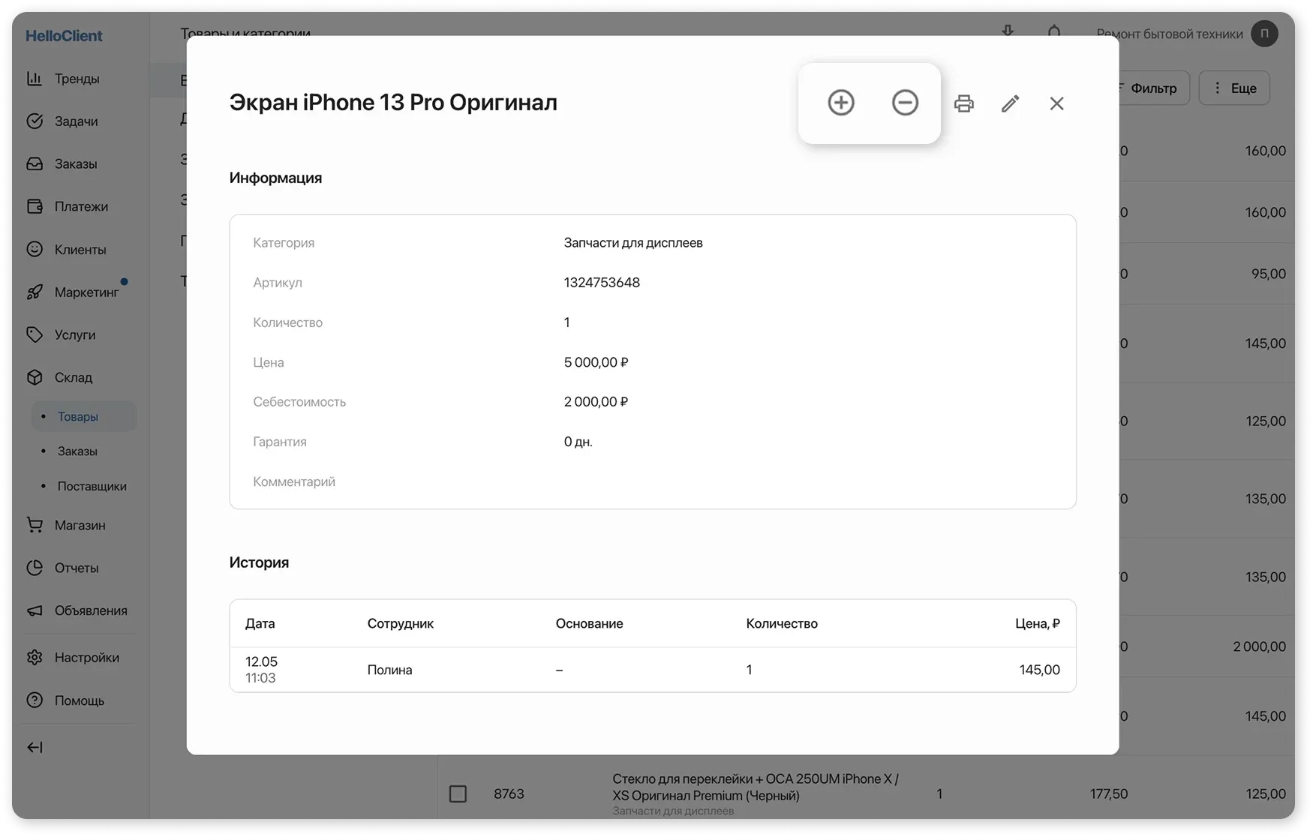The image size is (1313, 837).
Task: Collapse the sidebar with arrow icon
Action: (35, 747)
